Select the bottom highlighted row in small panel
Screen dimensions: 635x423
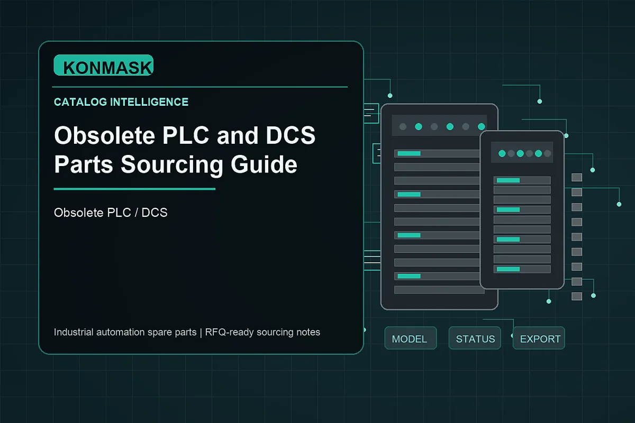pos(522,269)
